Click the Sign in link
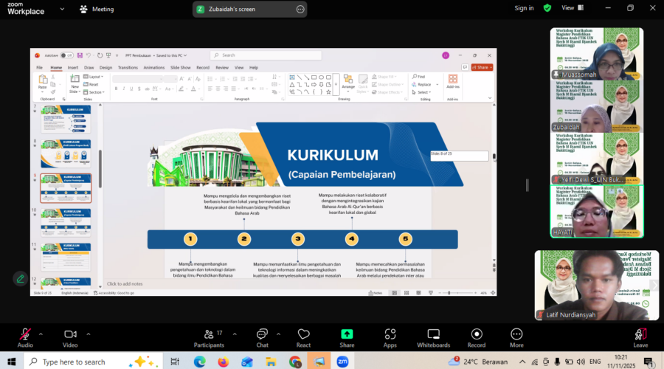This screenshot has width=664, height=369. coord(524,8)
